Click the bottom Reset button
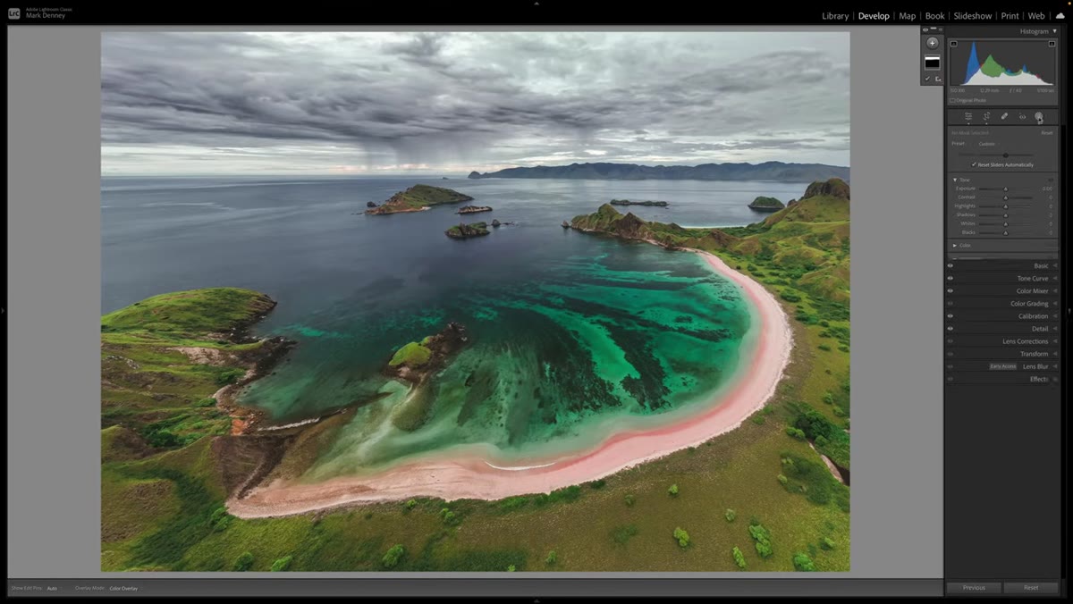The width and height of the screenshot is (1073, 604). (x=1031, y=588)
